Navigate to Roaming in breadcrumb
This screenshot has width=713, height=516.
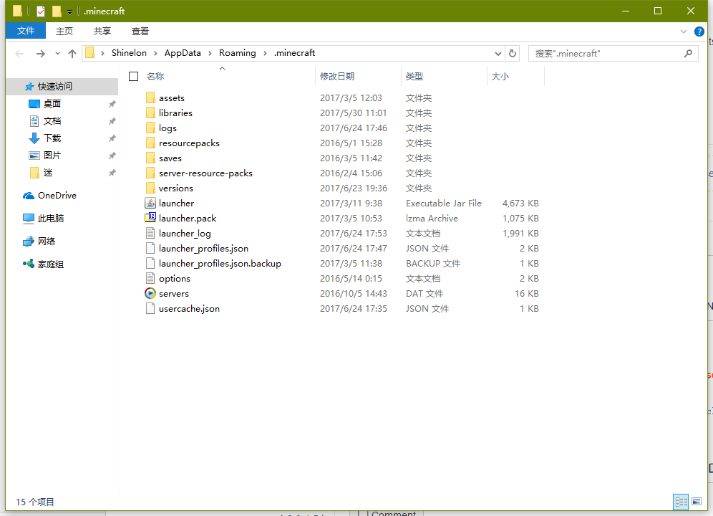(x=238, y=53)
